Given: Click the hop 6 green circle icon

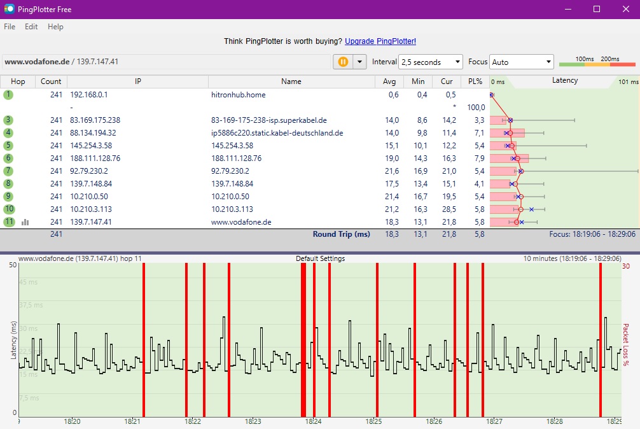Looking at the screenshot, I should click(x=8, y=158).
